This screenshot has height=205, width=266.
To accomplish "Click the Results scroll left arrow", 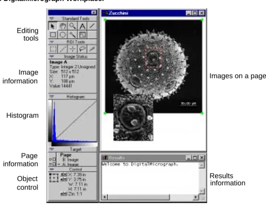I will pos(105,197).
